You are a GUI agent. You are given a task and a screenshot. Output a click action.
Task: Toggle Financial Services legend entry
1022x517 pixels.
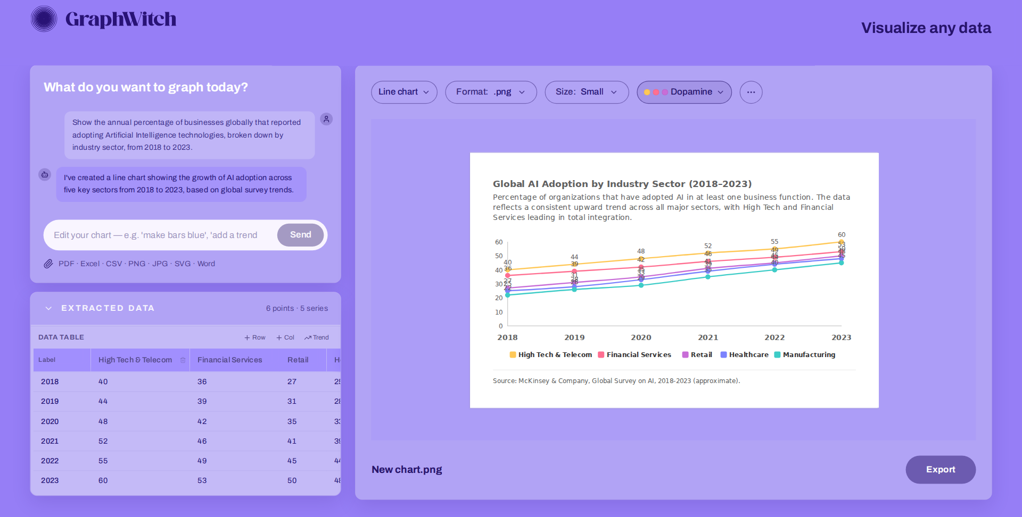(x=634, y=355)
